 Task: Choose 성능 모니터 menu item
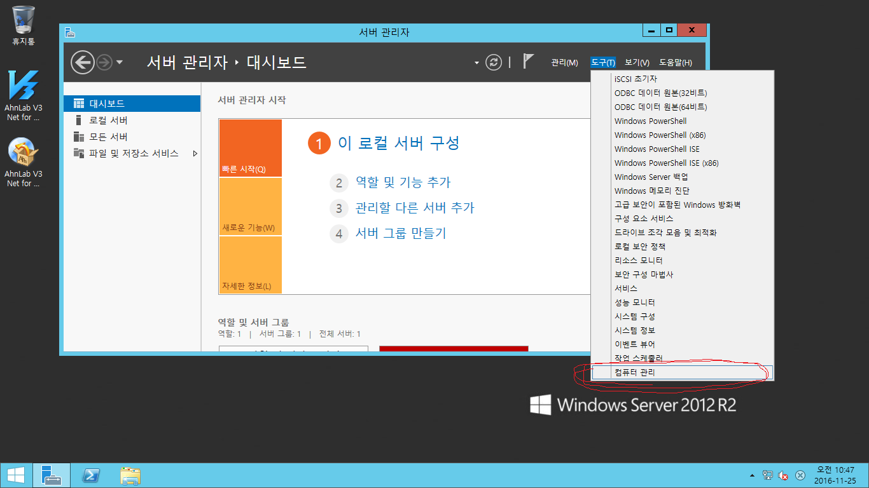tap(683, 303)
